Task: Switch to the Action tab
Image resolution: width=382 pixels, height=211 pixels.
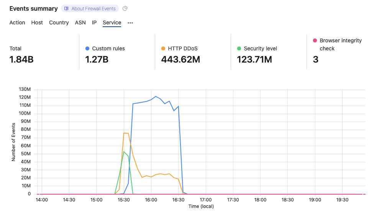Action: [17, 23]
